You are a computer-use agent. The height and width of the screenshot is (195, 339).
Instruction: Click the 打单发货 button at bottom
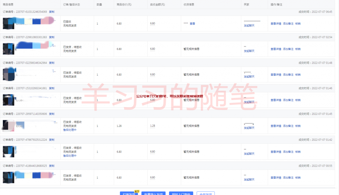point(129,193)
